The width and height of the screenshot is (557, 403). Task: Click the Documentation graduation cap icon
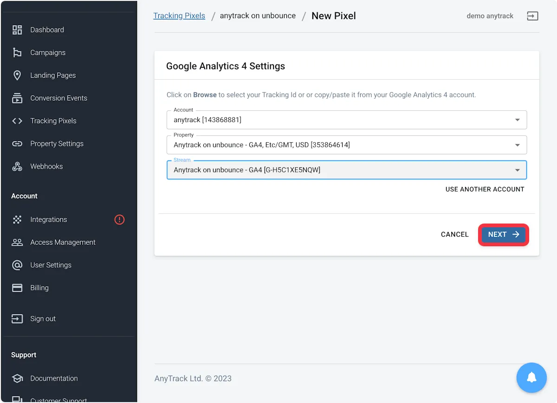coord(17,378)
